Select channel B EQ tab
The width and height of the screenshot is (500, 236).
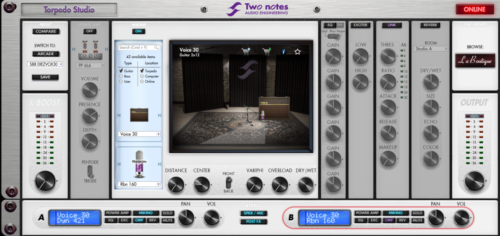coord(360,220)
